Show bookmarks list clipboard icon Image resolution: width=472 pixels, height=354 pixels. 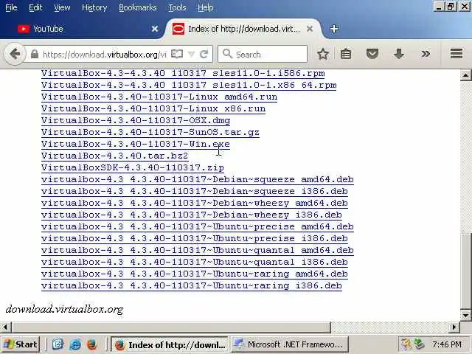pyautogui.click(x=346, y=54)
